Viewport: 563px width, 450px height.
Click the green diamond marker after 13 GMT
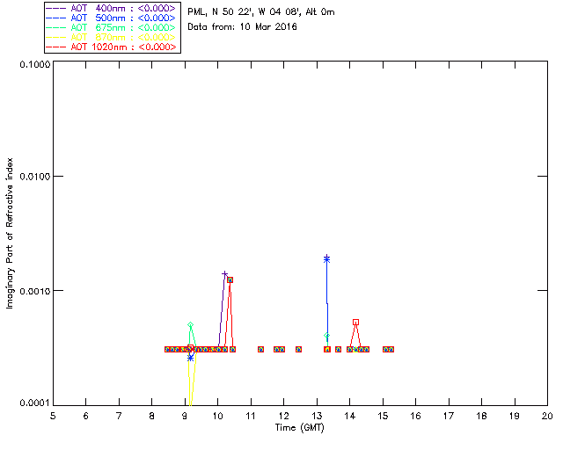tap(326, 336)
